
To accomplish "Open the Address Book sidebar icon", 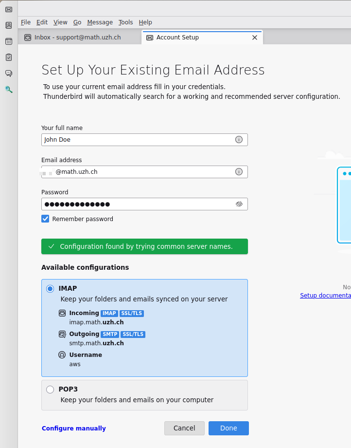I will (9, 25).
